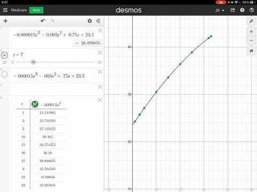Viewport: 257px width, 192px height.
Task: Toggle visibility of cubic x graph
Action: point(4,74)
